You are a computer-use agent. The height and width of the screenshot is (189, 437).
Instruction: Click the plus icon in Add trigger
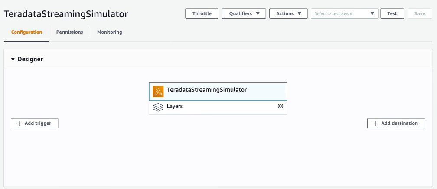click(19, 123)
